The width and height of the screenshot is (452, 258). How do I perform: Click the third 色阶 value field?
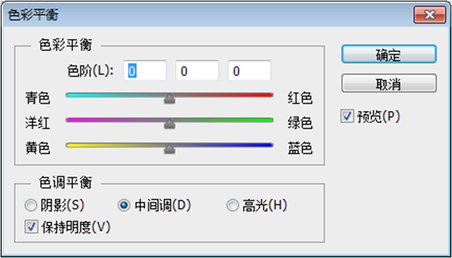[249, 71]
